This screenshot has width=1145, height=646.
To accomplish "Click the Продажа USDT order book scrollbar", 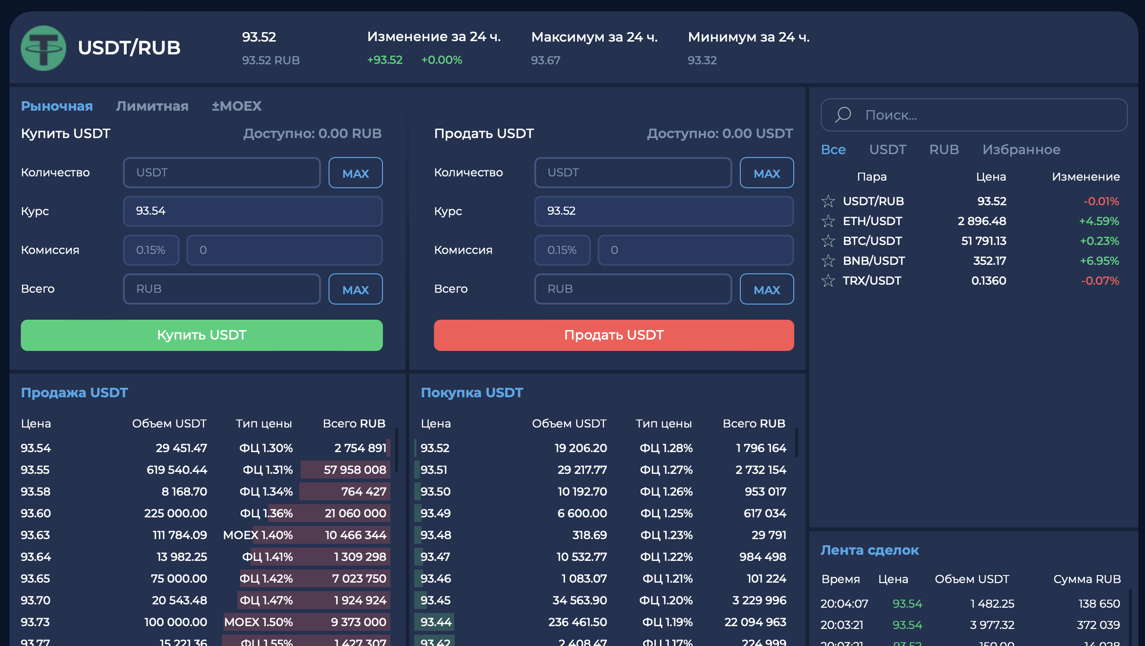I will coord(396,449).
